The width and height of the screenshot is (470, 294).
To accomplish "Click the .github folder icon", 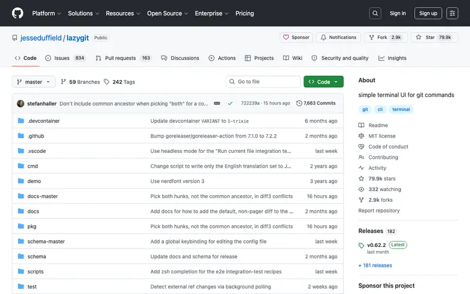I will (21, 136).
